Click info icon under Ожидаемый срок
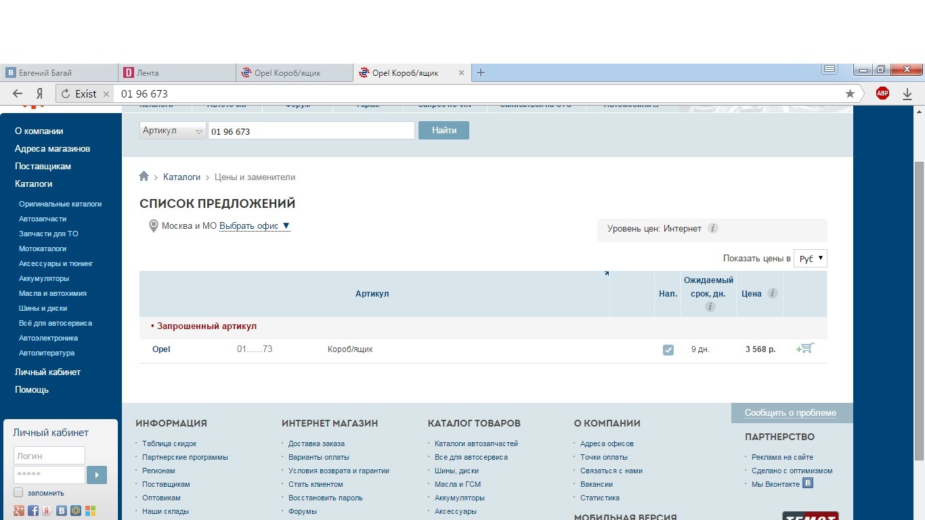The height and width of the screenshot is (520, 925). (710, 307)
